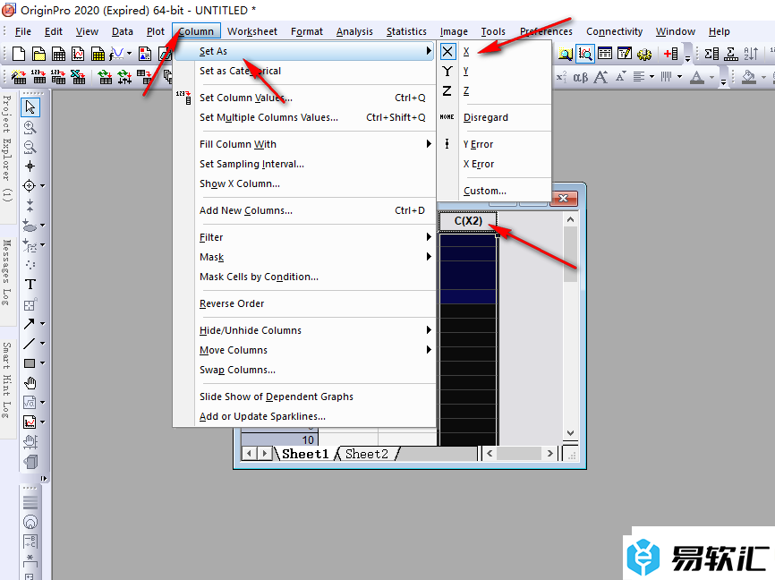Image resolution: width=775 pixels, height=580 pixels.
Task: Click the Sort A-Z icon
Action: click(x=751, y=54)
